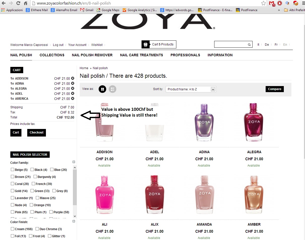Open the Sort by dropdown

pos(191,89)
